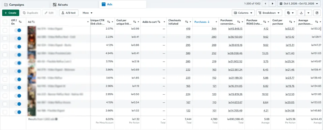Open the 13.25 purchase ROAS link

click(x=265, y=53)
